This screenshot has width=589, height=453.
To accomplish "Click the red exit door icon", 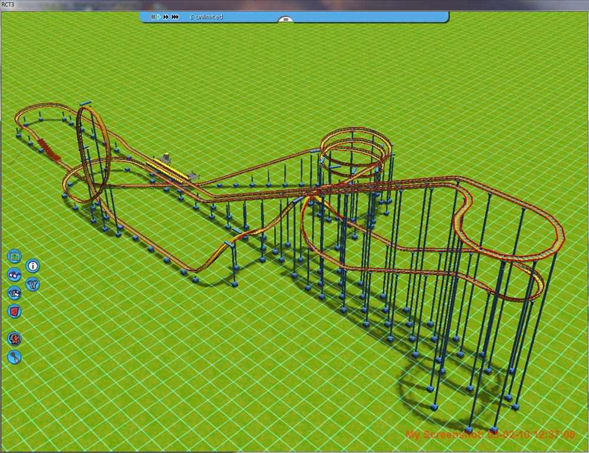I will tap(15, 311).
